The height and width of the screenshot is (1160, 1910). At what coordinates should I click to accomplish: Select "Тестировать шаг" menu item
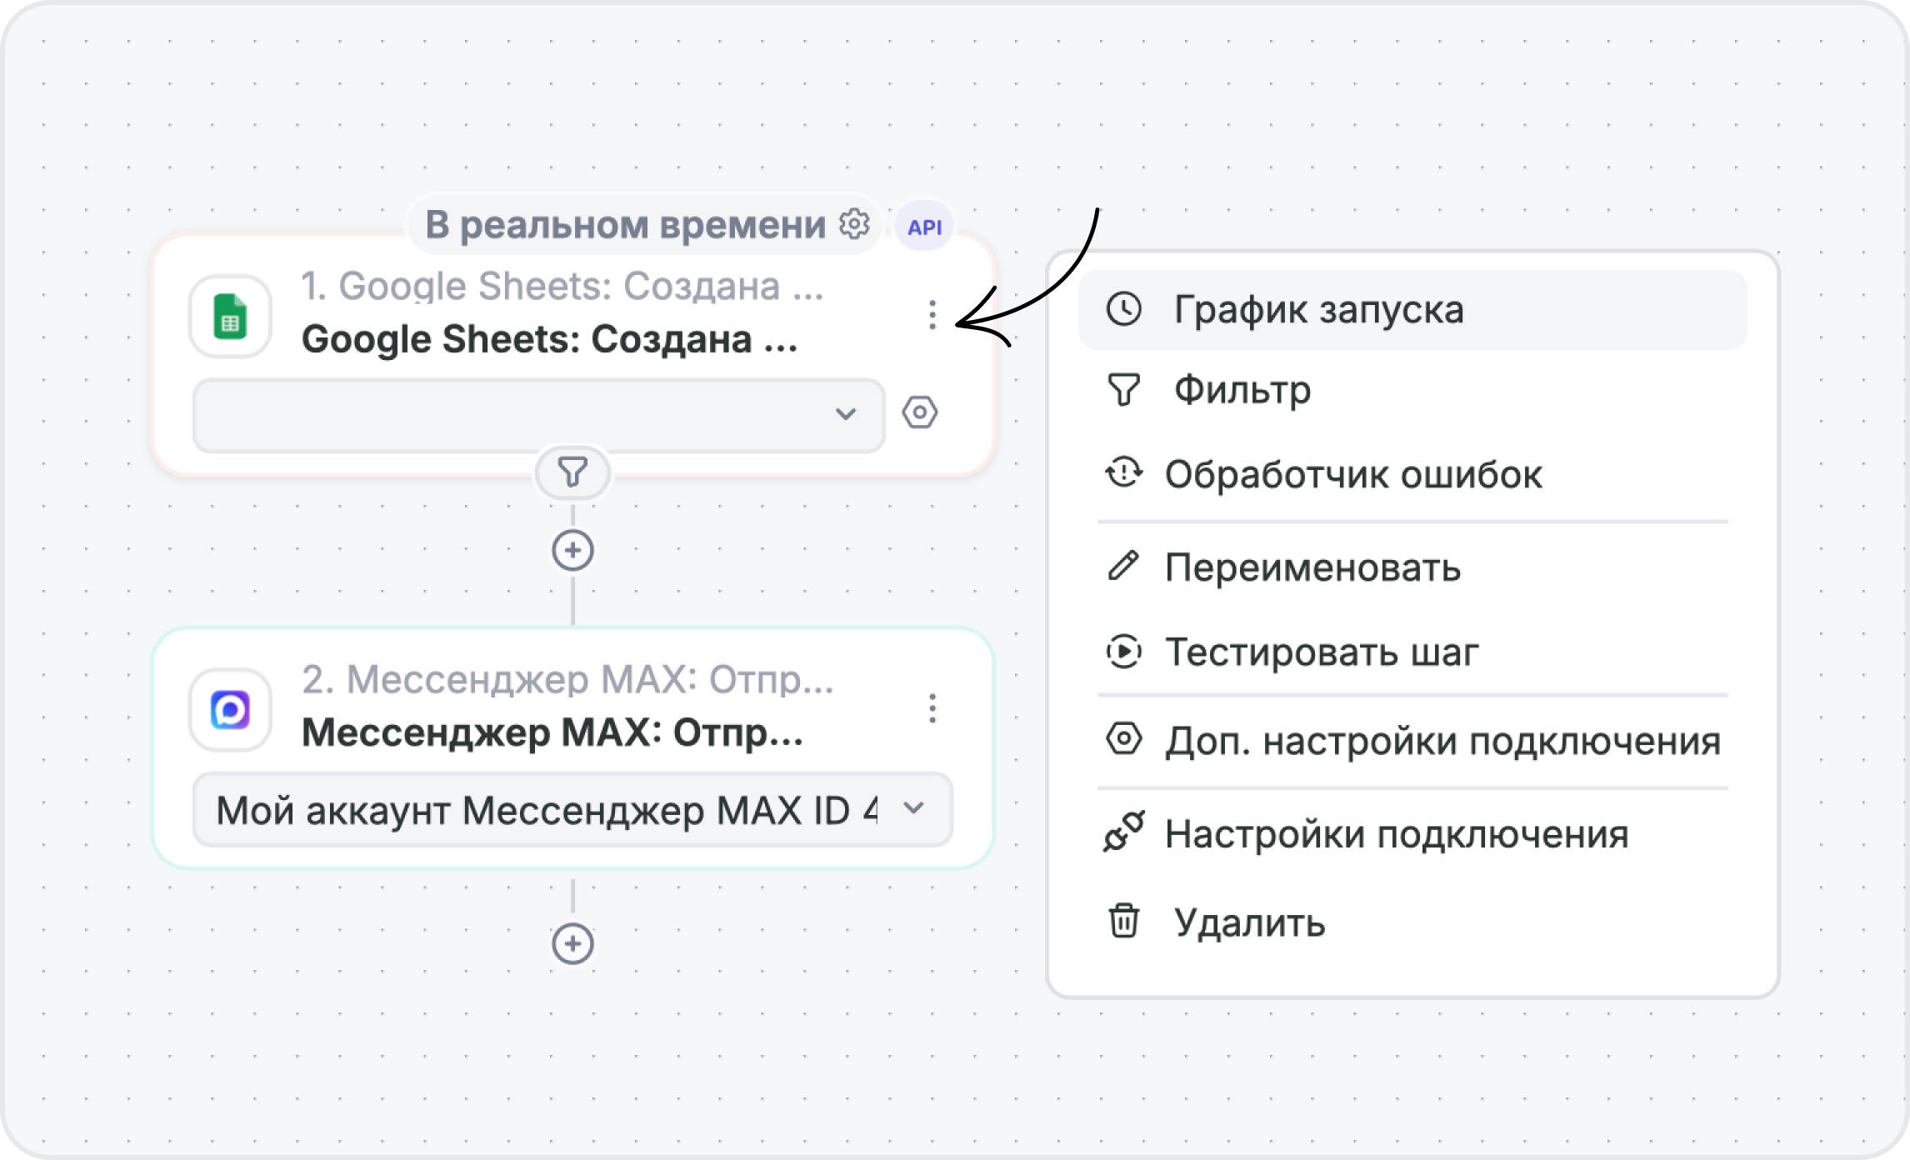(1321, 653)
